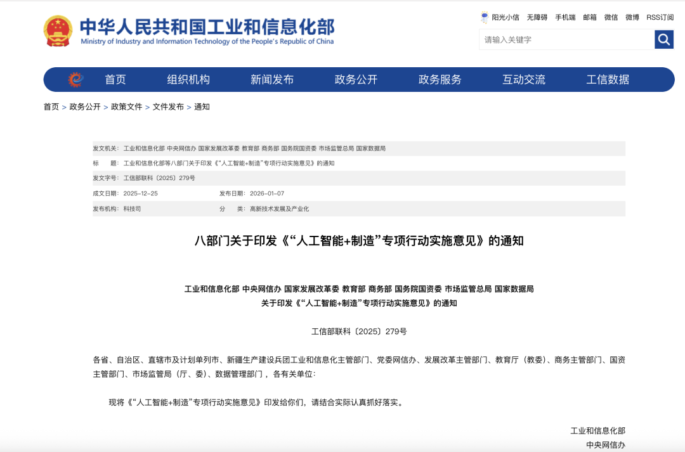This screenshot has height=452, width=685.
Task: Click the signature line 工业和信息化部 at bottom right
Action: pyautogui.click(x=597, y=431)
